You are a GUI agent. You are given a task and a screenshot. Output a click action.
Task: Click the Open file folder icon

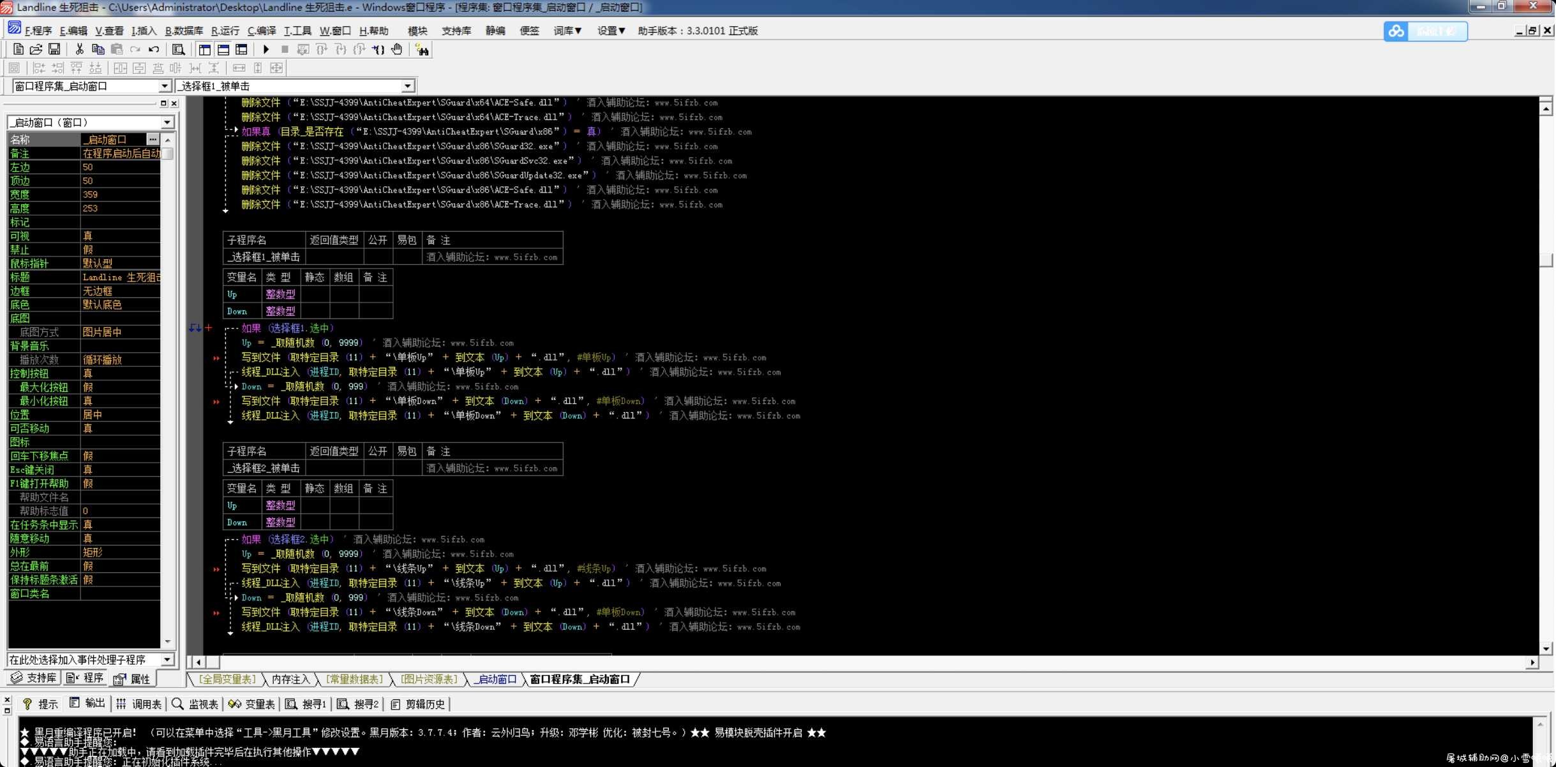point(36,49)
